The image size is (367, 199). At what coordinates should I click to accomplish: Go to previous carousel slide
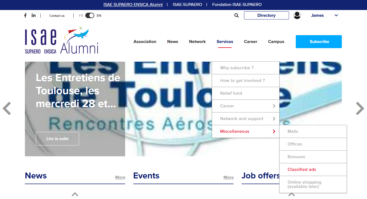(x=7, y=108)
